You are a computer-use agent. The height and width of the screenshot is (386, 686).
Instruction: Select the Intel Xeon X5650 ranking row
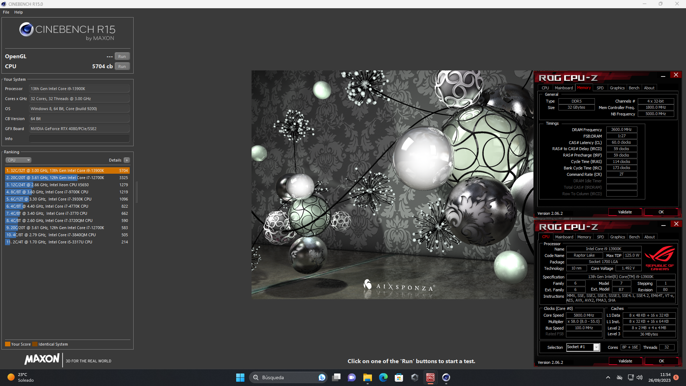[x=67, y=185]
